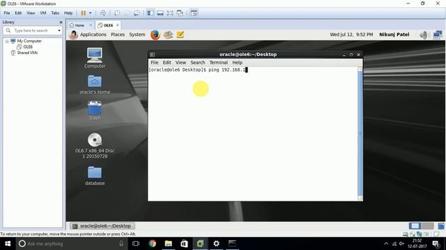Open File Explorer from Windows taskbar
The width and height of the screenshot is (446, 250).
[169, 244]
